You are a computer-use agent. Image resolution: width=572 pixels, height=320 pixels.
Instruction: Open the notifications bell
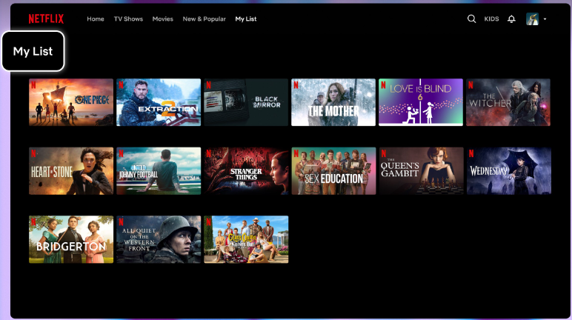[x=511, y=19]
